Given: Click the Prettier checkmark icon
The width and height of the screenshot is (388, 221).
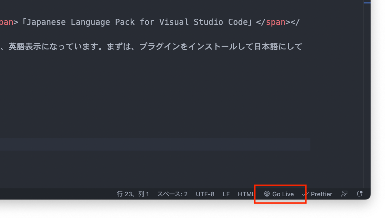Looking at the screenshot, I should tap(305, 194).
